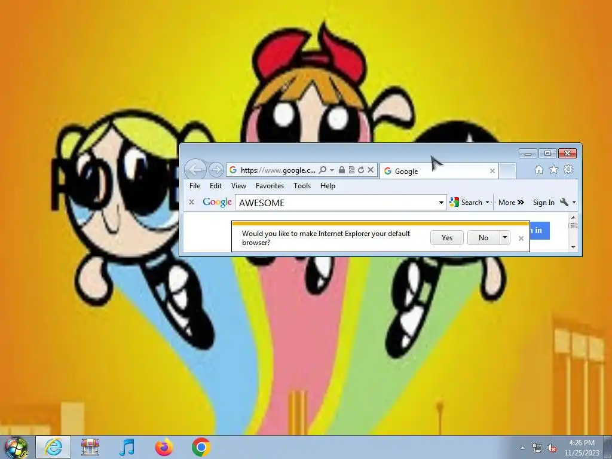The image size is (612, 459).
Task: Expand the Search button dropdown arrow
Action: (487, 203)
